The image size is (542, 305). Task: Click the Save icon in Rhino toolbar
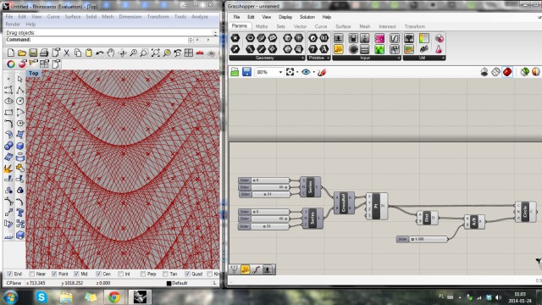(x=33, y=53)
